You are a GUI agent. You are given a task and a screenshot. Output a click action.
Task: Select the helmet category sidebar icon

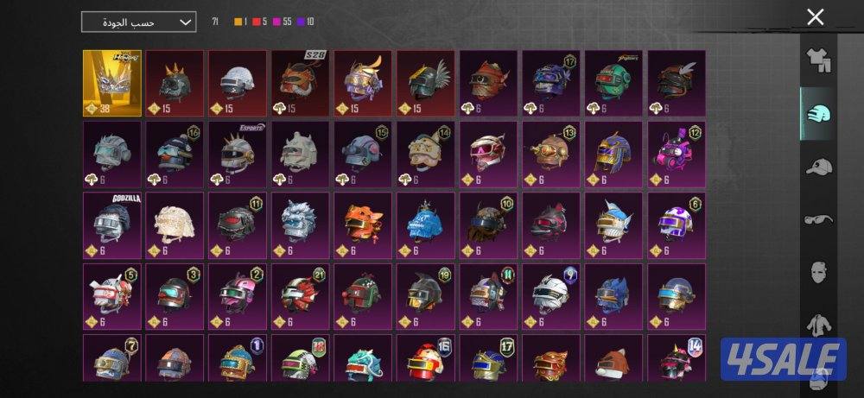point(817,114)
